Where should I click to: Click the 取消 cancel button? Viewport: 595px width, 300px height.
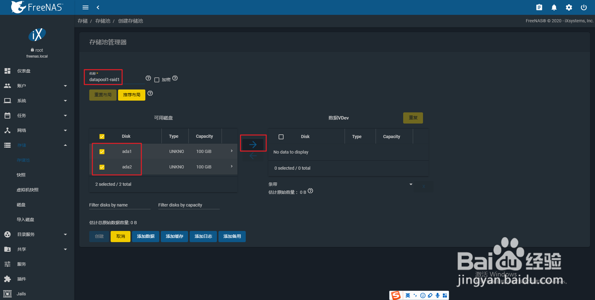[x=121, y=237]
